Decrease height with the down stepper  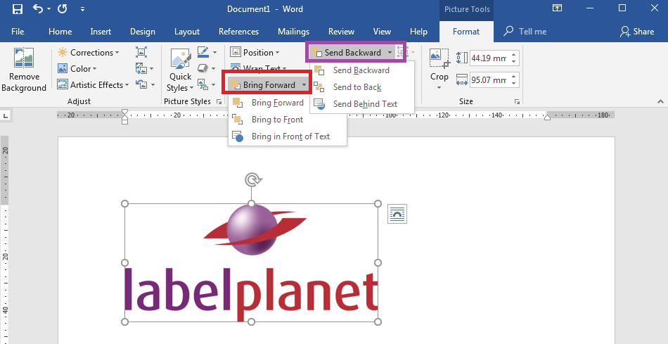click(514, 61)
